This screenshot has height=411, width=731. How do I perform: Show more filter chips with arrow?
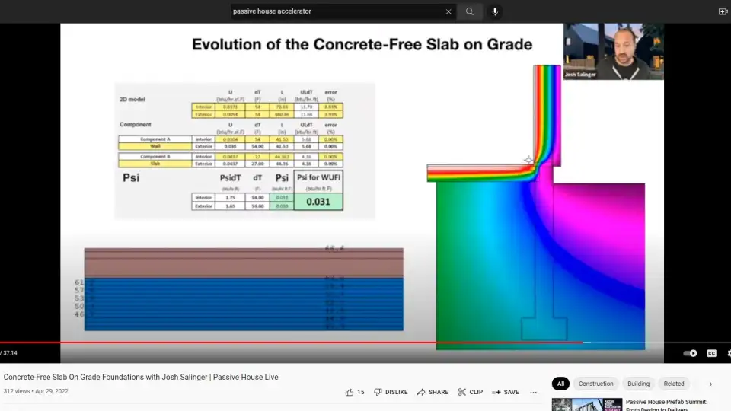point(710,384)
